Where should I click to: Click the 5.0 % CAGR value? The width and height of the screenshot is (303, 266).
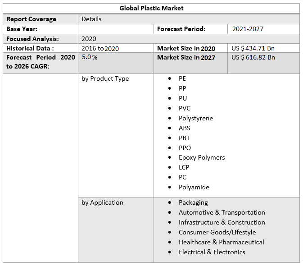click(x=89, y=57)
